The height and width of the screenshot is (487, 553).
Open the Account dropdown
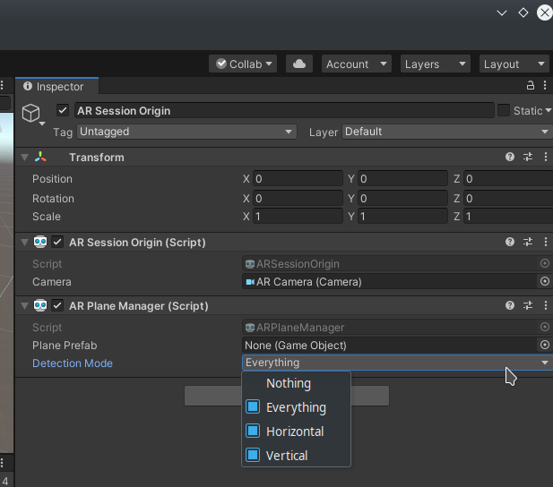pyautogui.click(x=356, y=64)
